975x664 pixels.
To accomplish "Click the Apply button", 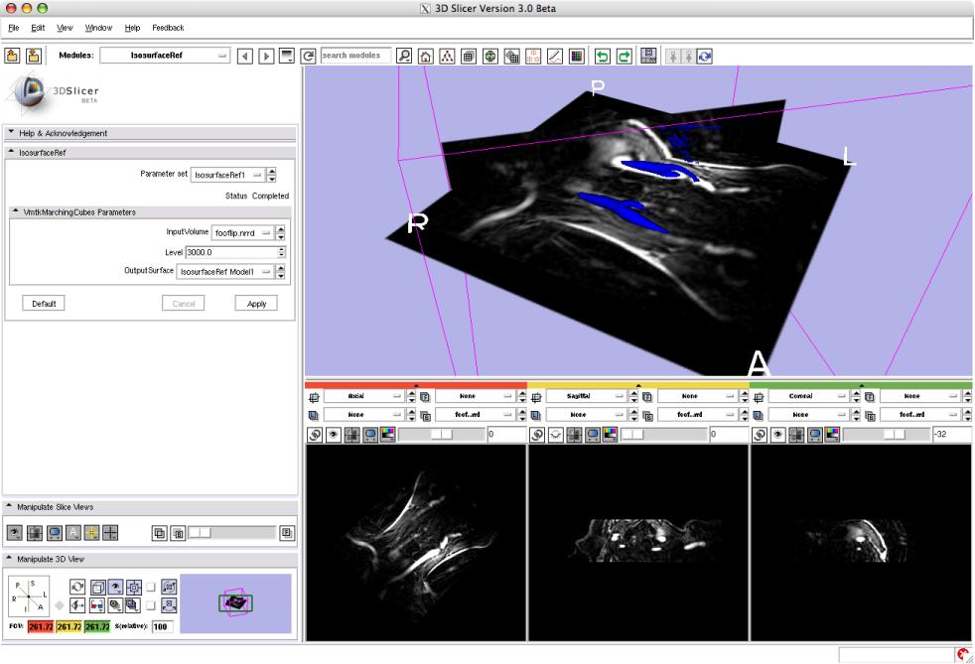I will coord(256,304).
